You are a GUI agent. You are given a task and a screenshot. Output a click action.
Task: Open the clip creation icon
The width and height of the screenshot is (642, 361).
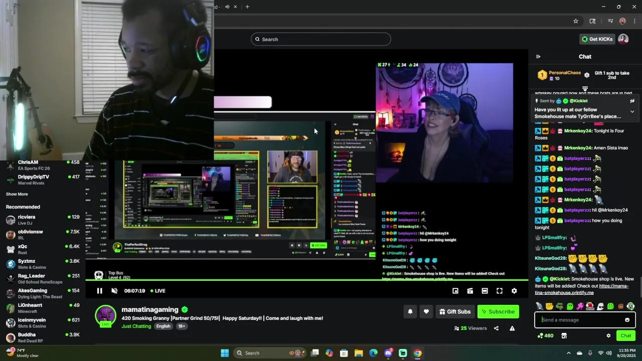tap(470, 291)
